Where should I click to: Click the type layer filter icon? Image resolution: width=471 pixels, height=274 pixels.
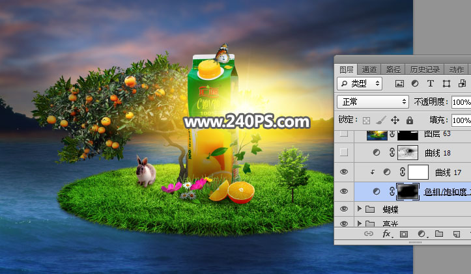pos(430,84)
